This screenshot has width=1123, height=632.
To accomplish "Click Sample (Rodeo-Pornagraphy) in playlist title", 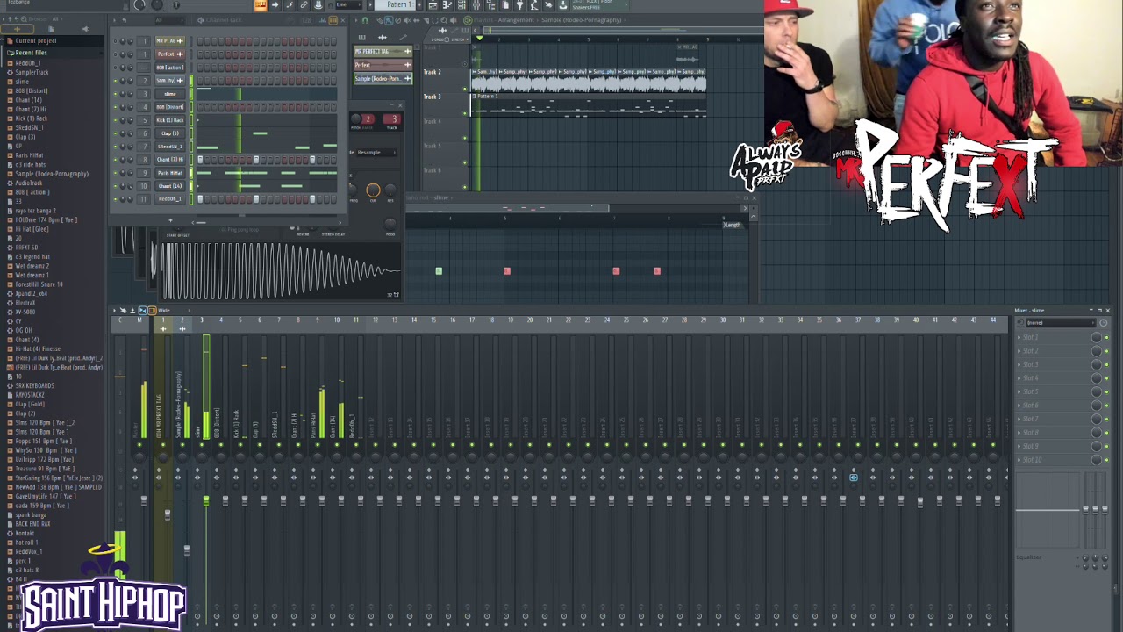I will coord(581,20).
